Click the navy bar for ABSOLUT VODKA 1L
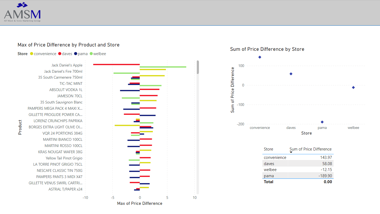Viewport: 380px width, 214px height. pos(130,91)
